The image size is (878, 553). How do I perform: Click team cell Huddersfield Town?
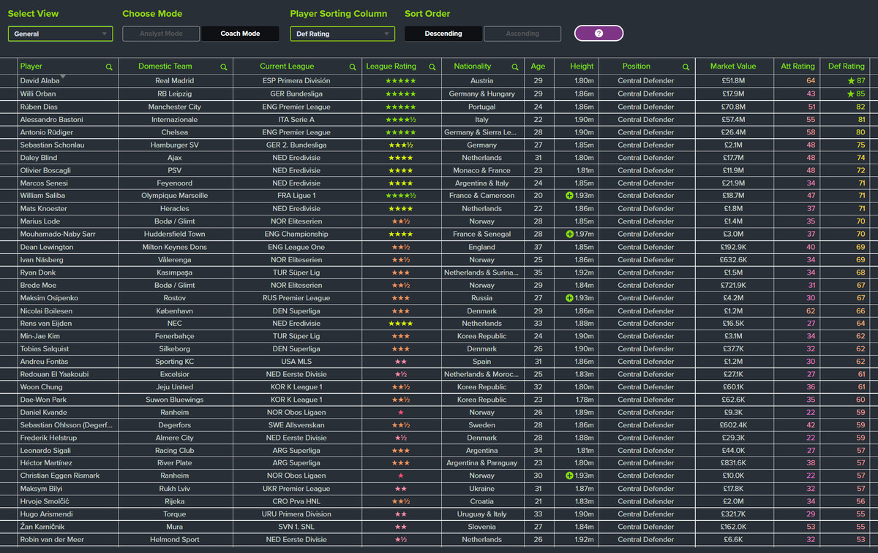click(x=175, y=234)
